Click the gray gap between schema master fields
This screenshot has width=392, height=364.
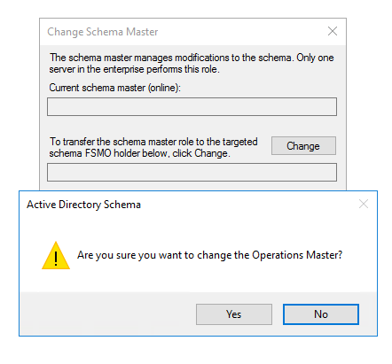(192, 126)
